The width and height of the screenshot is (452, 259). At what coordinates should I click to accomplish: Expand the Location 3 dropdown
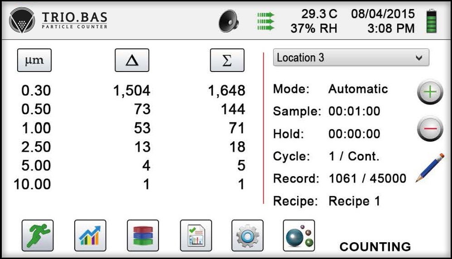(351, 58)
